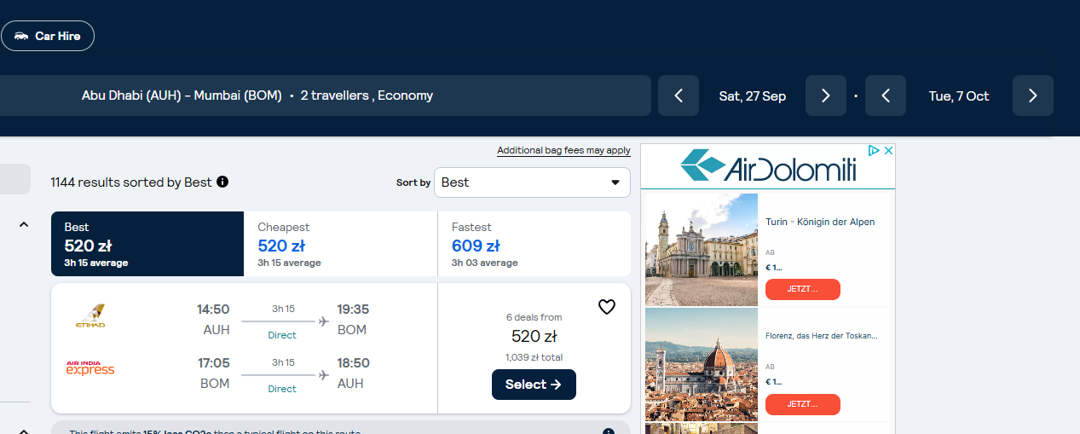Image resolution: width=1080 pixels, height=434 pixels.
Task: Open Additional bag fees may apply link
Action: pos(564,150)
